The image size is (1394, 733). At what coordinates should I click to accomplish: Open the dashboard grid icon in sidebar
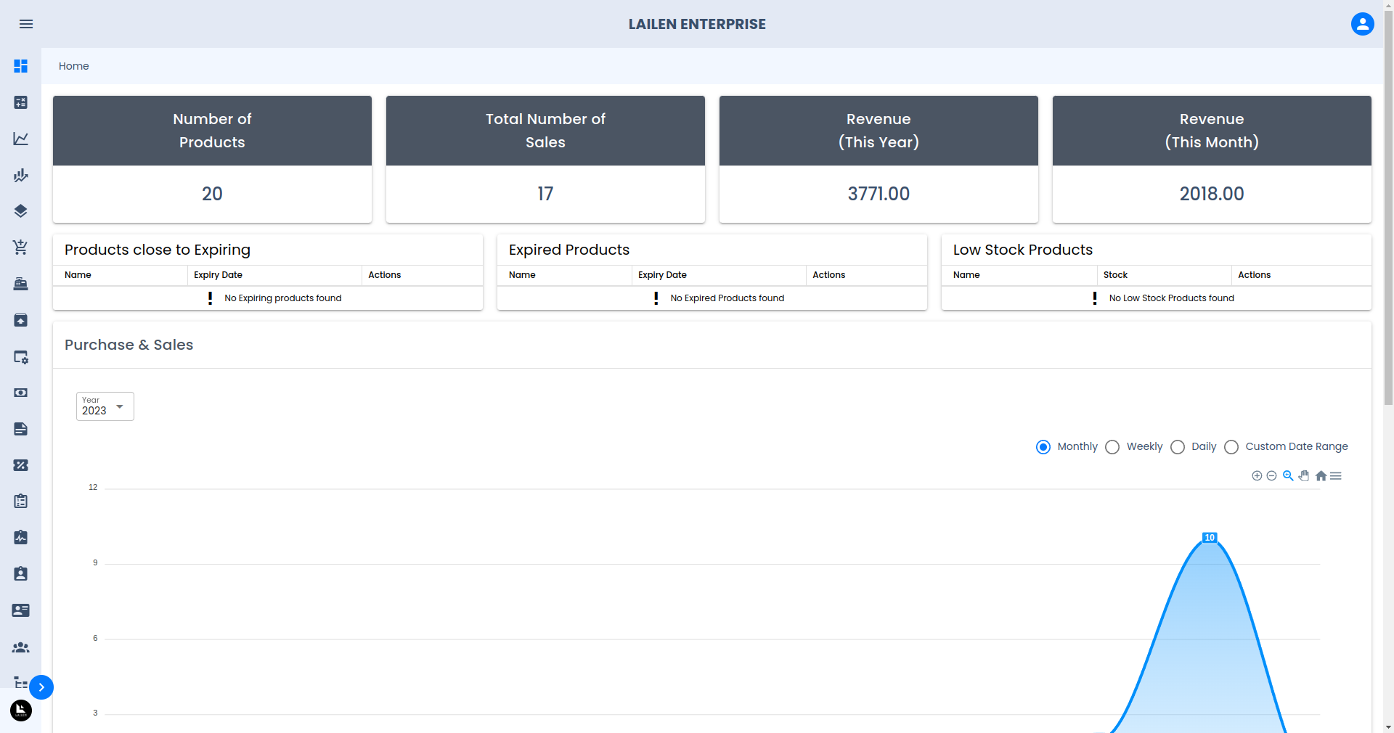(x=21, y=66)
